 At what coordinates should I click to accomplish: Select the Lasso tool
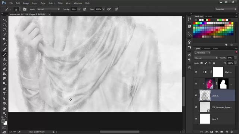(4, 30)
